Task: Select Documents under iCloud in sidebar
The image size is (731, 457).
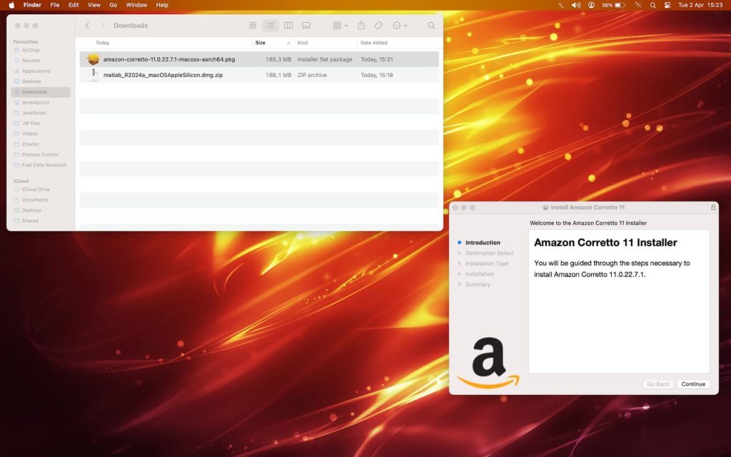Action: pyautogui.click(x=34, y=200)
